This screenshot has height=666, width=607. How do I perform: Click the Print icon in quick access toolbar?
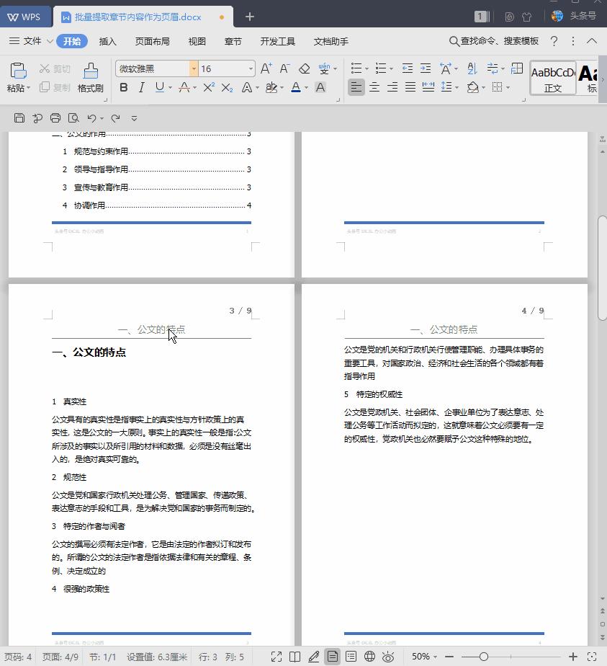pos(55,117)
